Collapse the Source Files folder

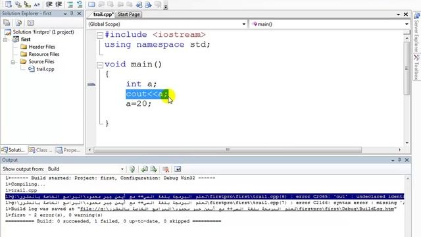(x=13, y=62)
